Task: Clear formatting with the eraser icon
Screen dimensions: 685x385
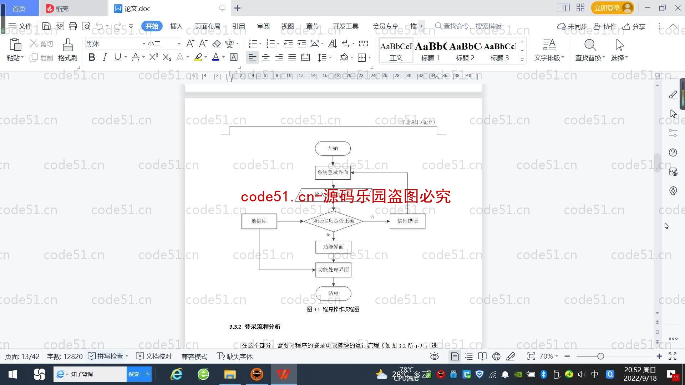Action: click(x=217, y=44)
